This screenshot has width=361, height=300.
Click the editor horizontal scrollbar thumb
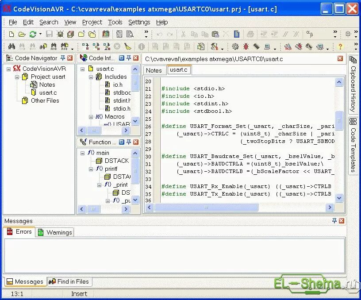pos(206,207)
